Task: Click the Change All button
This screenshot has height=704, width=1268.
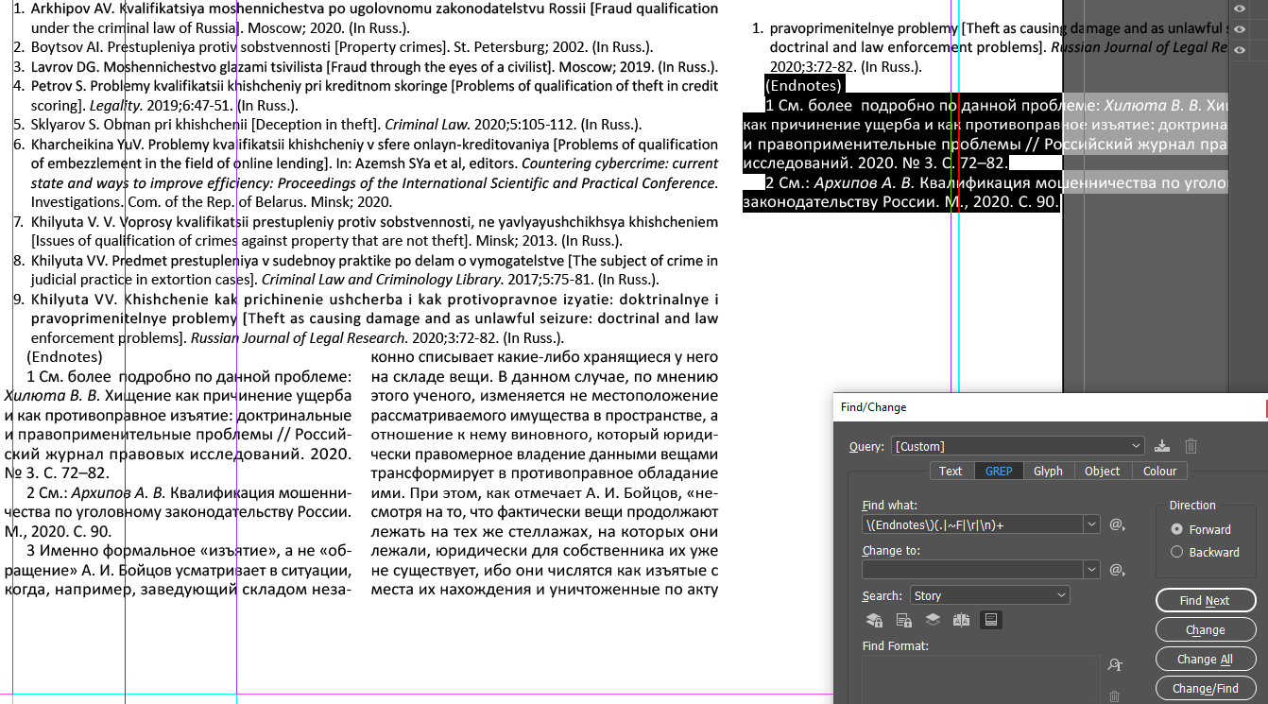Action: coord(1205,659)
